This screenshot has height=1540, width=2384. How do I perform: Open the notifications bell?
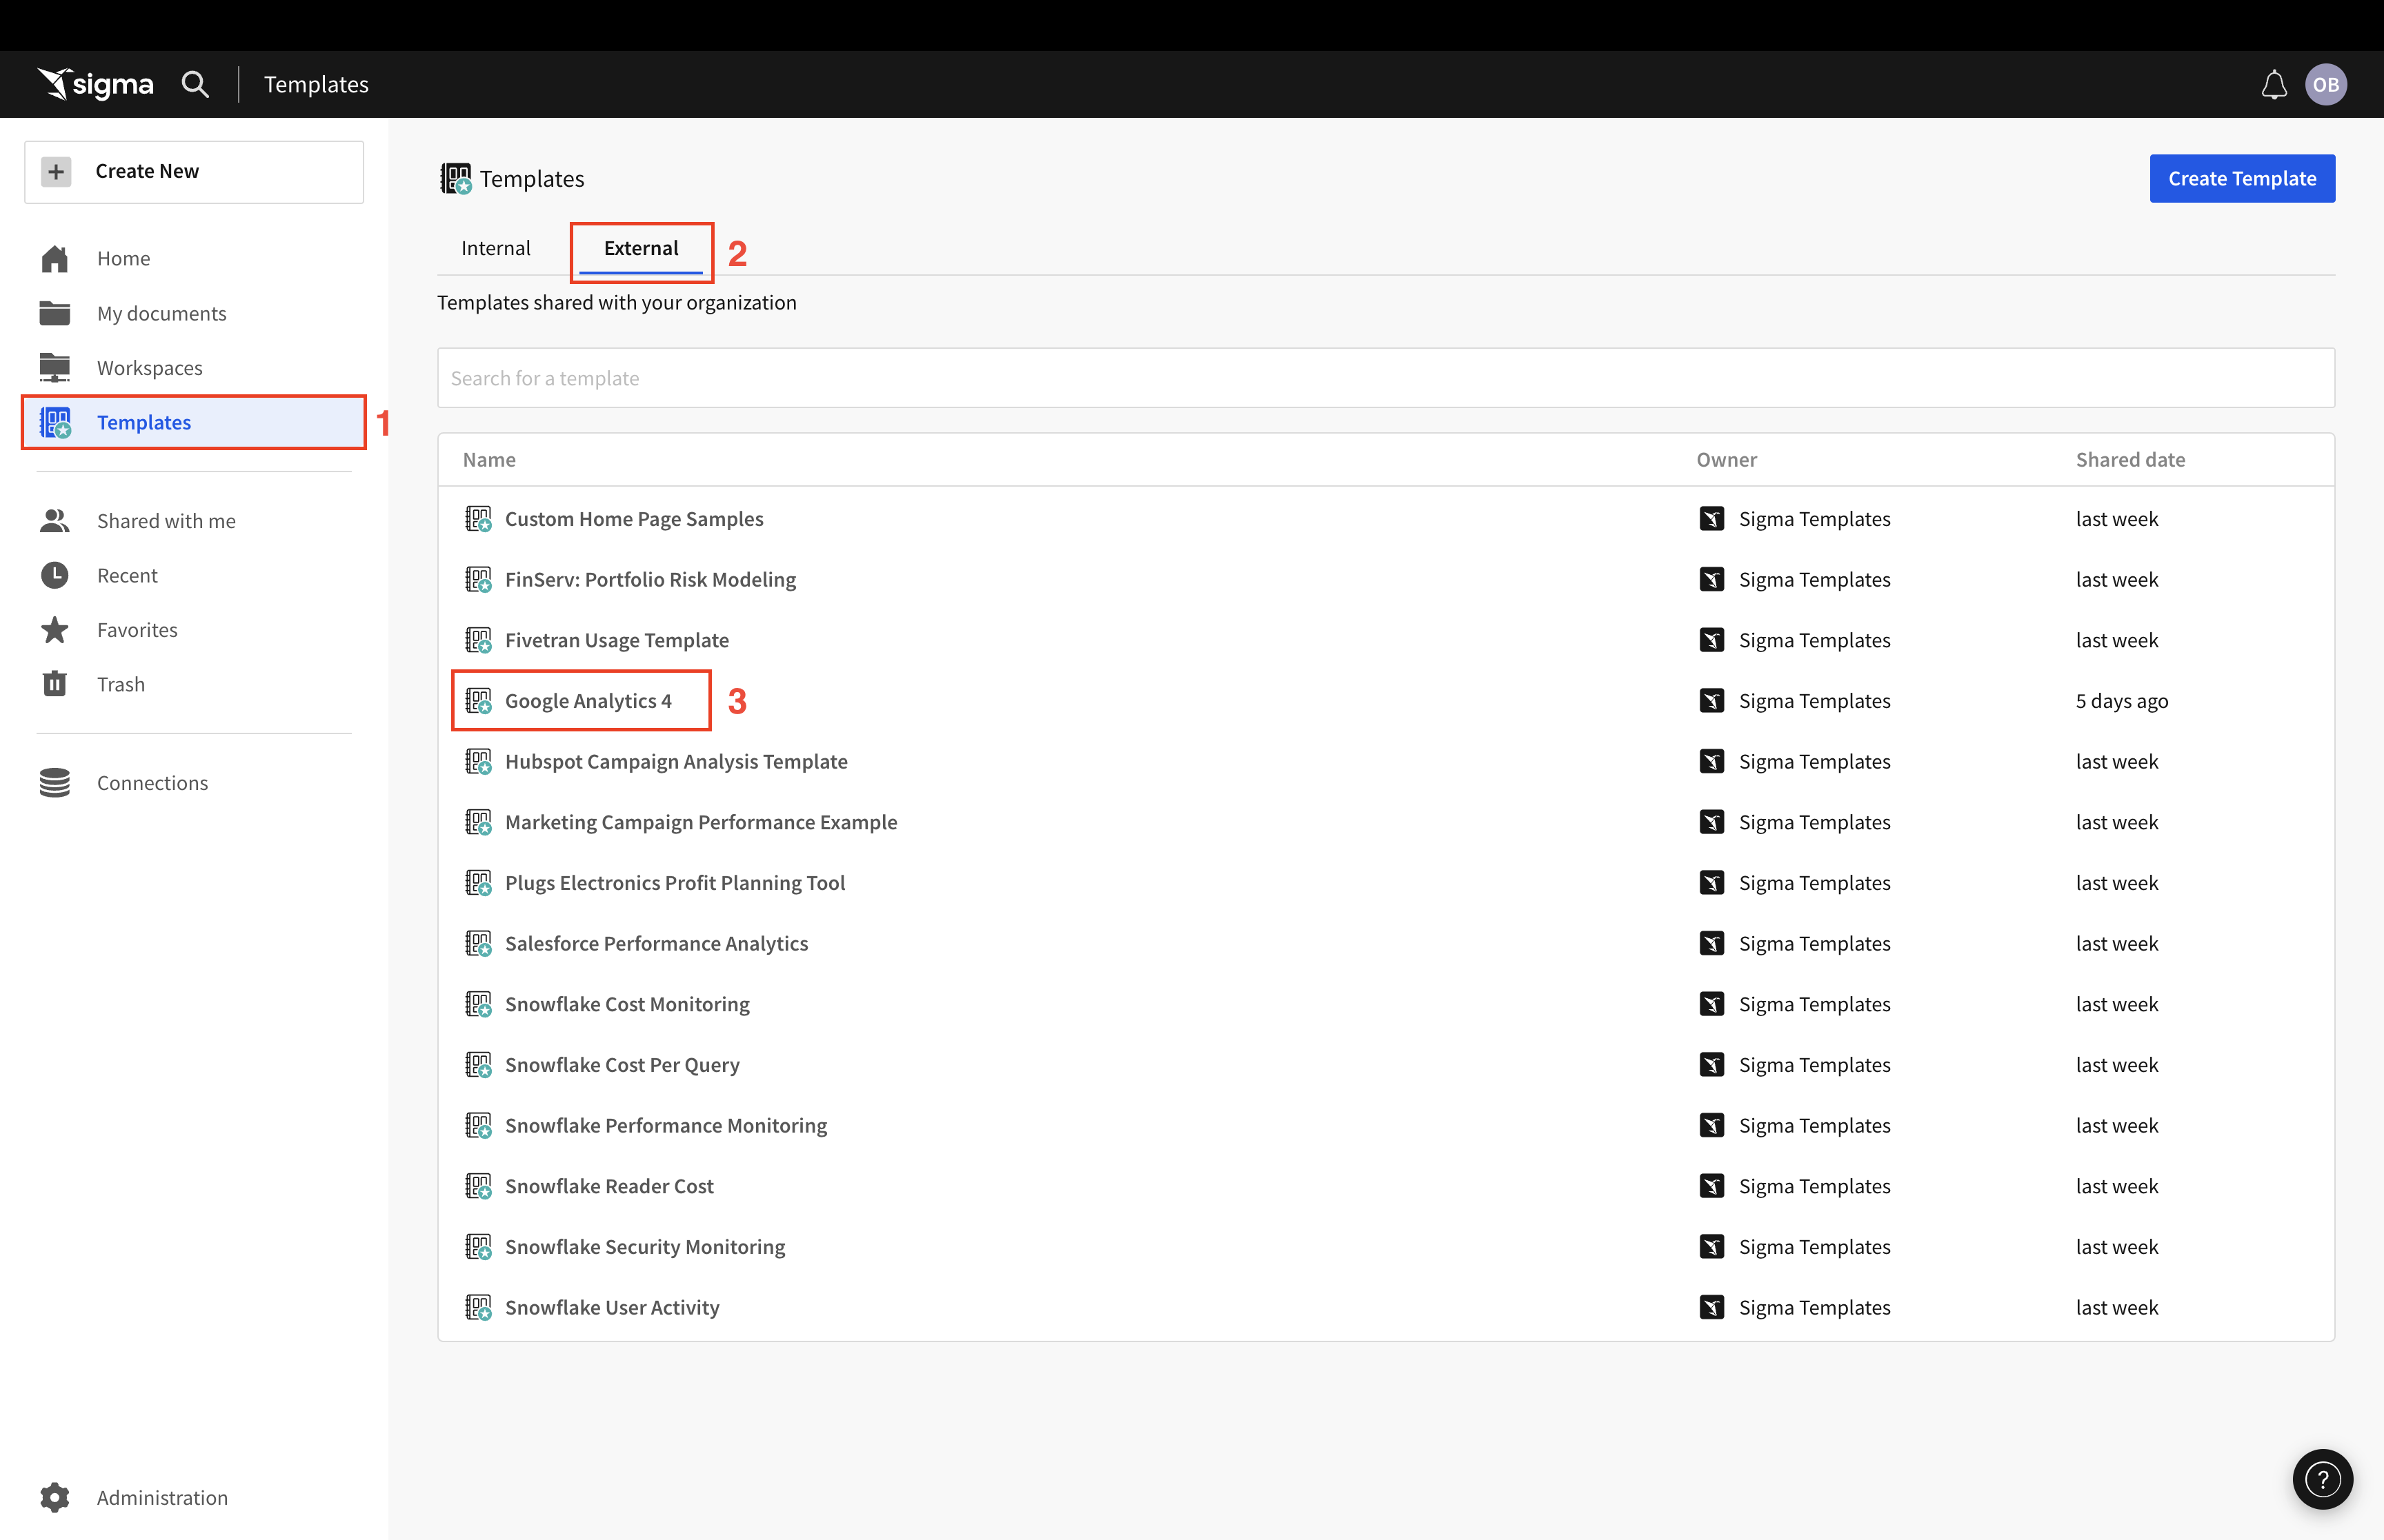pos(2273,85)
